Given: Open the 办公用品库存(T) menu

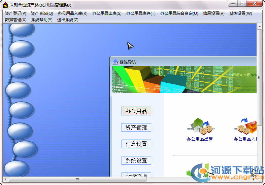Looking at the screenshot, I should click(x=141, y=13).
